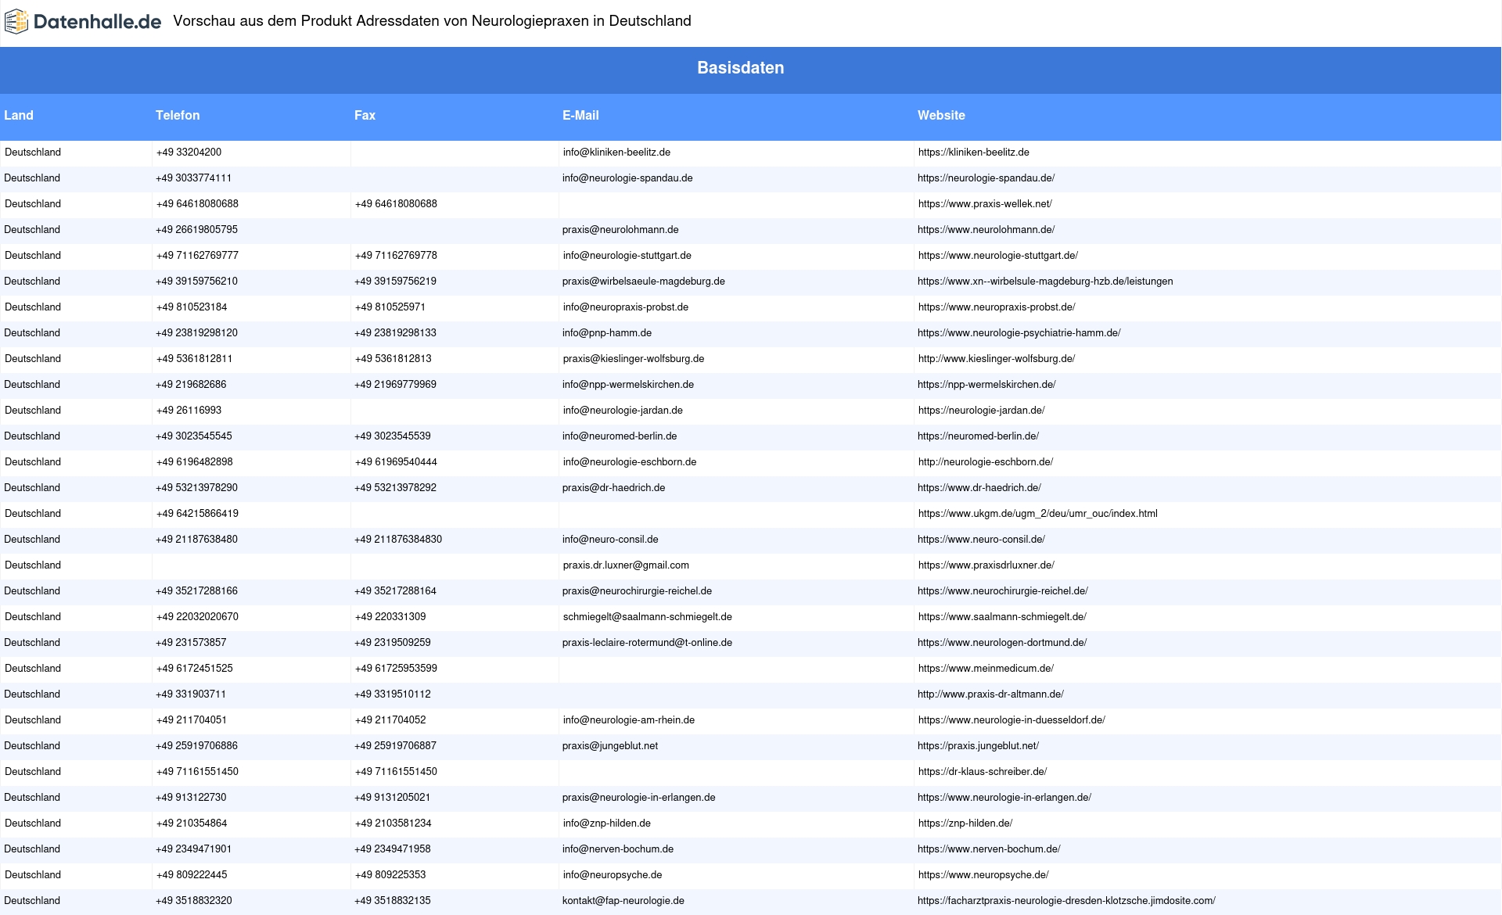Open website https://www.neurolohmann.de/
Image resolution: width=1502 pixels, height=915 pixels.
986,230
